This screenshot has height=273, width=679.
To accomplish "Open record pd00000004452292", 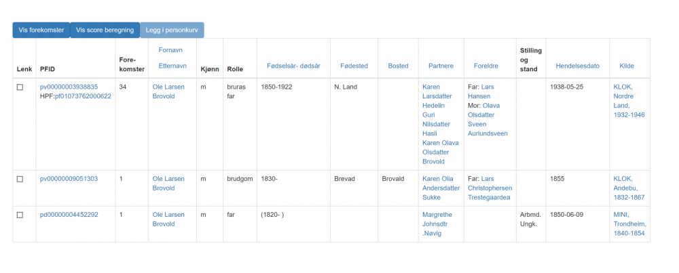I will pos(69,215).
